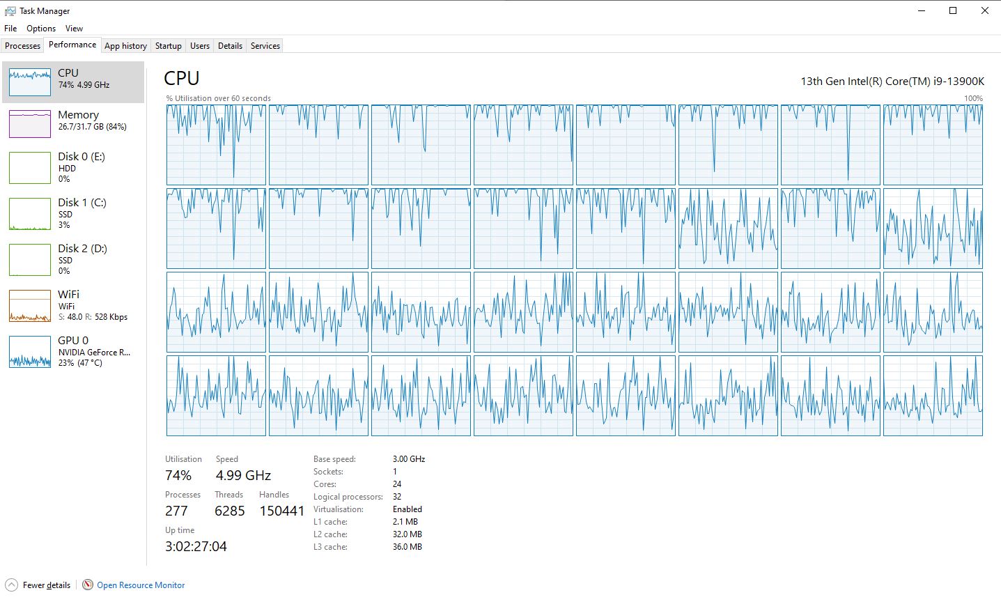Select Disk 0 (E:) HDD monitor
This screenshot has width=1001, height=602.
[73, 167]
